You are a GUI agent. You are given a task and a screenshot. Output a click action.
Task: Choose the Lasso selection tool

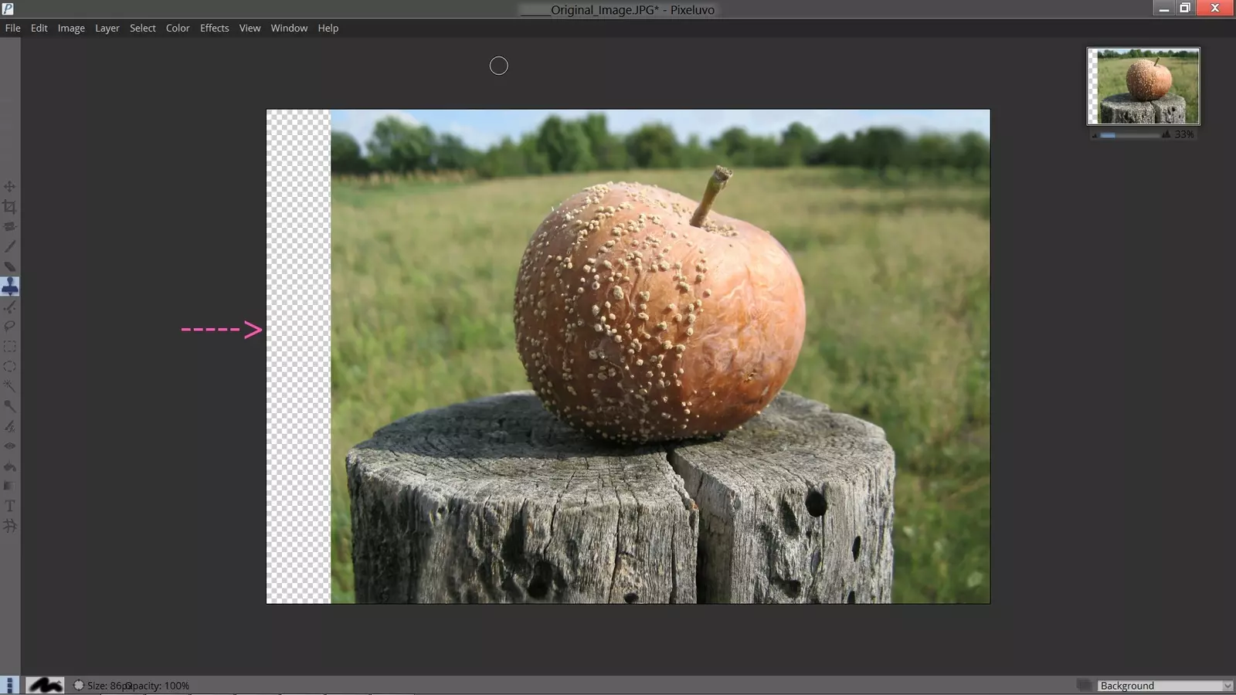coord(9,327)
